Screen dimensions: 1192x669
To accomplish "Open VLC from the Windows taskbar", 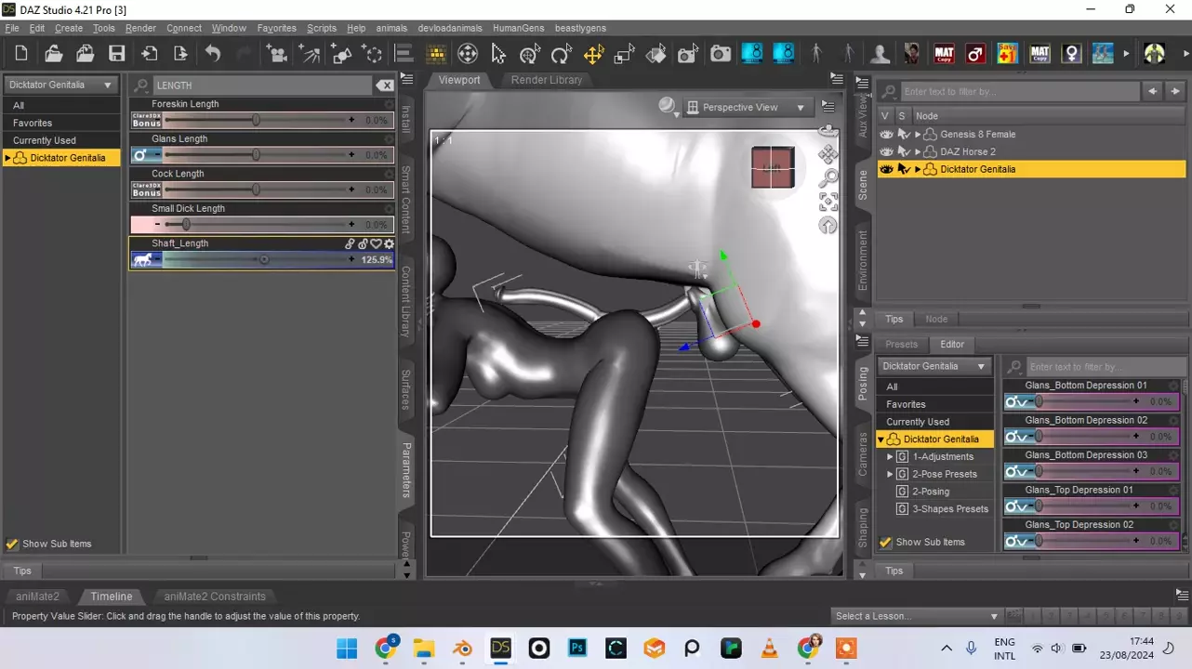I will click(769, 648).
